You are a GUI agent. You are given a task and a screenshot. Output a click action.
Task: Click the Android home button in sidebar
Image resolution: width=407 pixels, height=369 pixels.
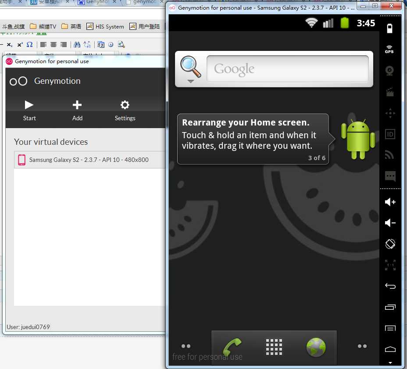pos(390,350)
